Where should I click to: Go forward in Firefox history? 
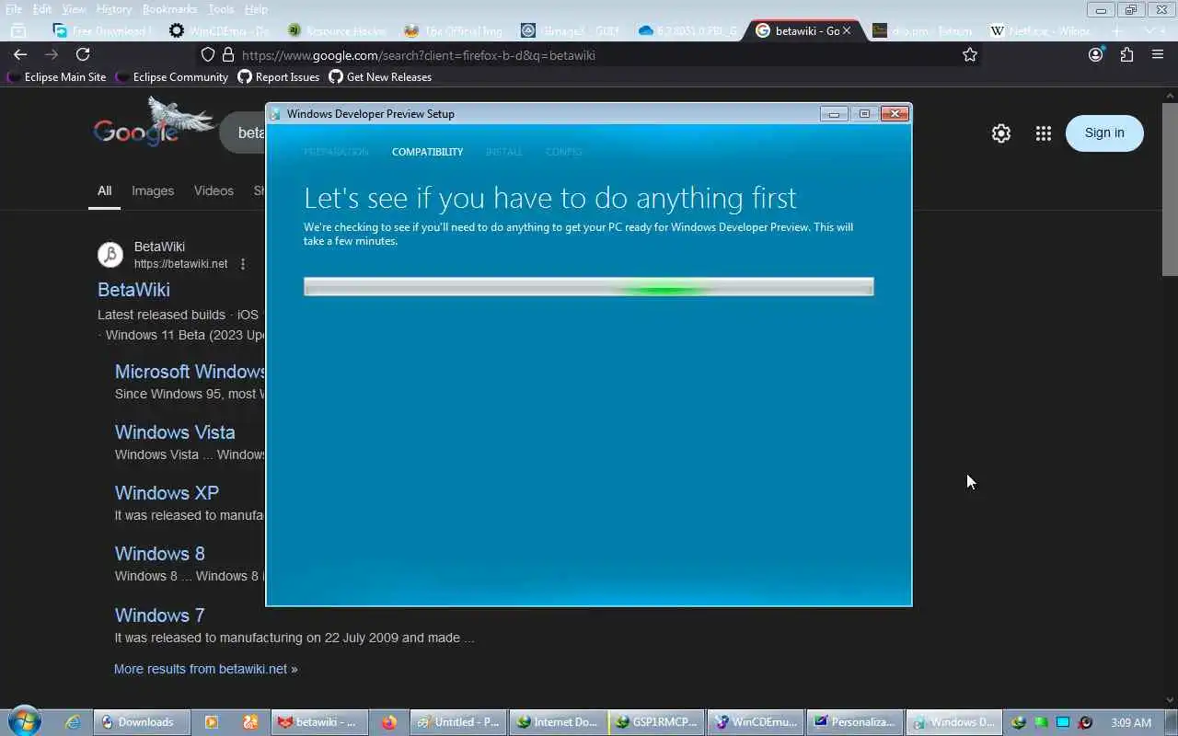(x=52, y=55)
